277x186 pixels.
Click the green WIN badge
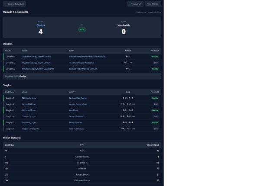point(82,29)
